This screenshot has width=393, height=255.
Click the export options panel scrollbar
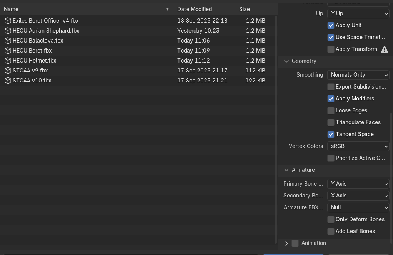(391, 178)
